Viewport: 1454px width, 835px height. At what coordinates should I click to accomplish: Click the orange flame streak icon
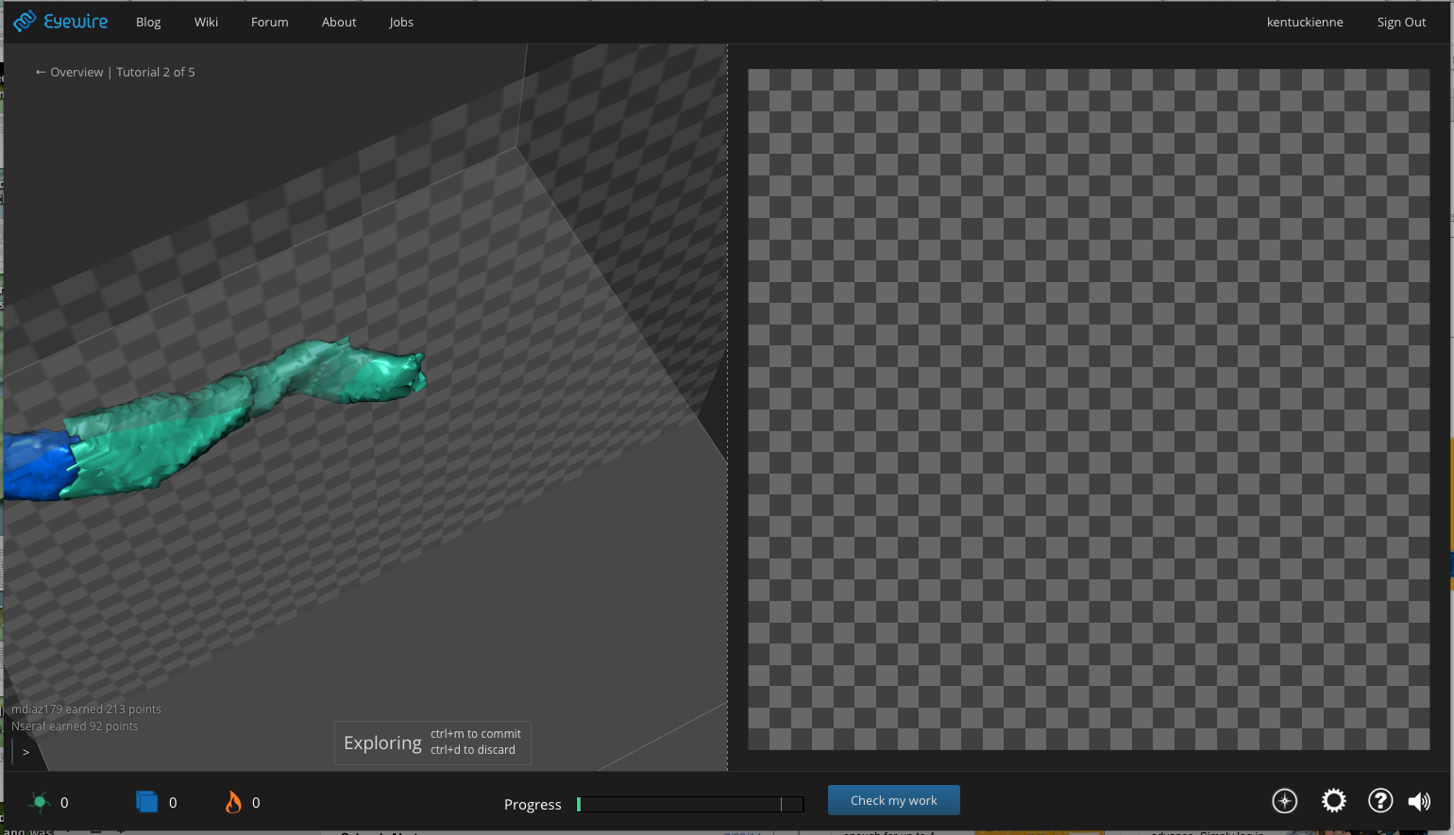point(233,802)
